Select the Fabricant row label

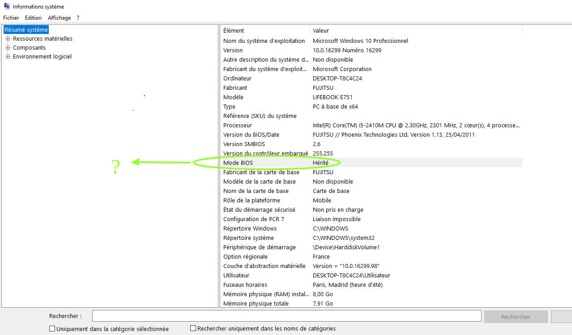pyautogui.click(x=235, y=88)
